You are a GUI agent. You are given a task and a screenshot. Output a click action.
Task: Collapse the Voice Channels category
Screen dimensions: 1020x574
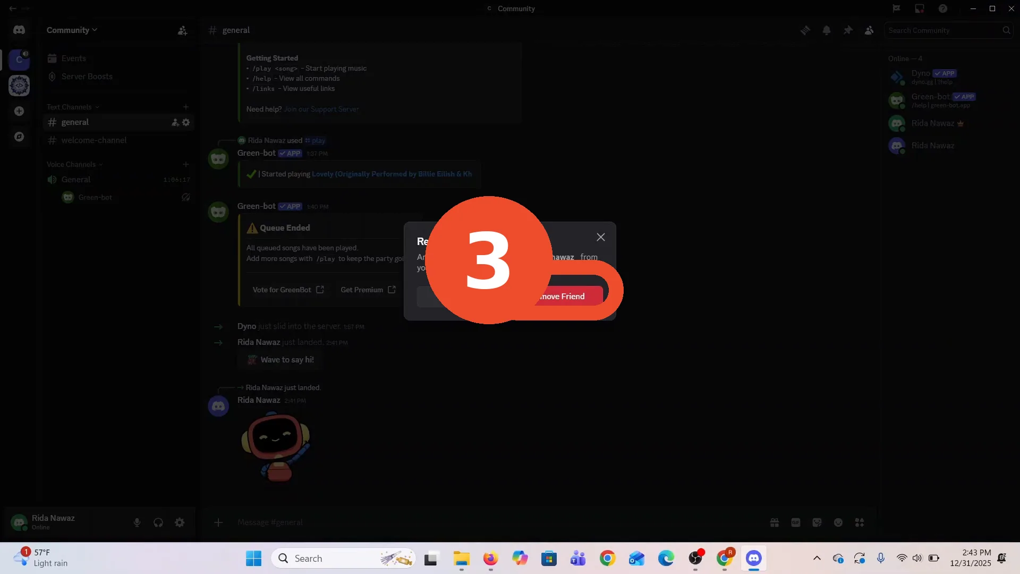click(x=74, y=164)
